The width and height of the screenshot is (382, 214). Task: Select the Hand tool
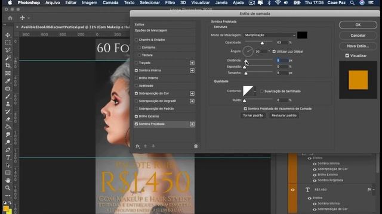[x=8, y=180]
